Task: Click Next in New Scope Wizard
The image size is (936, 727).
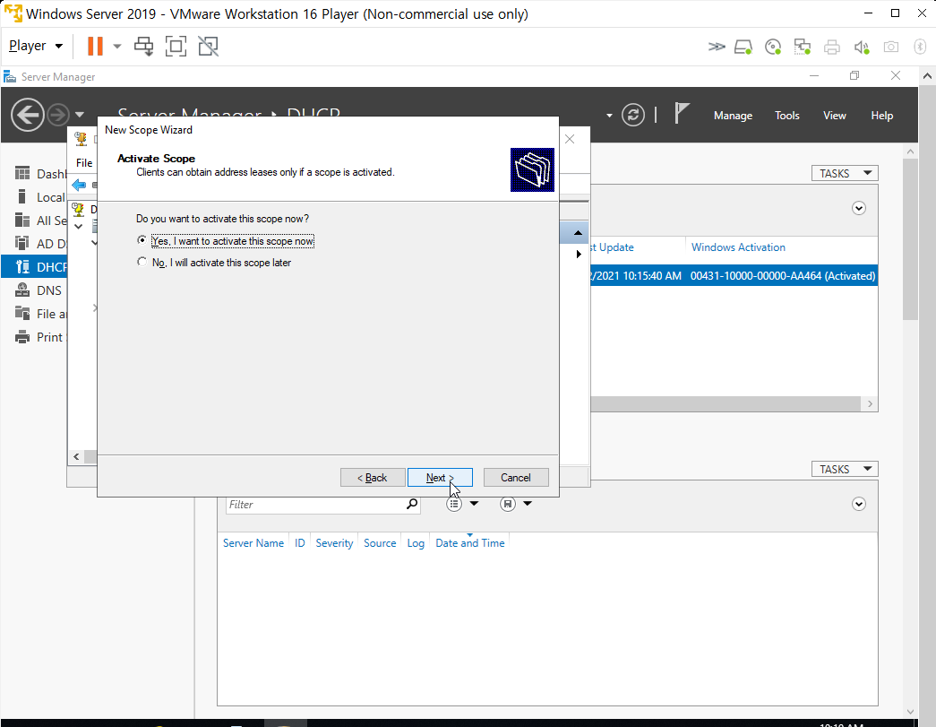Action: 440,477
